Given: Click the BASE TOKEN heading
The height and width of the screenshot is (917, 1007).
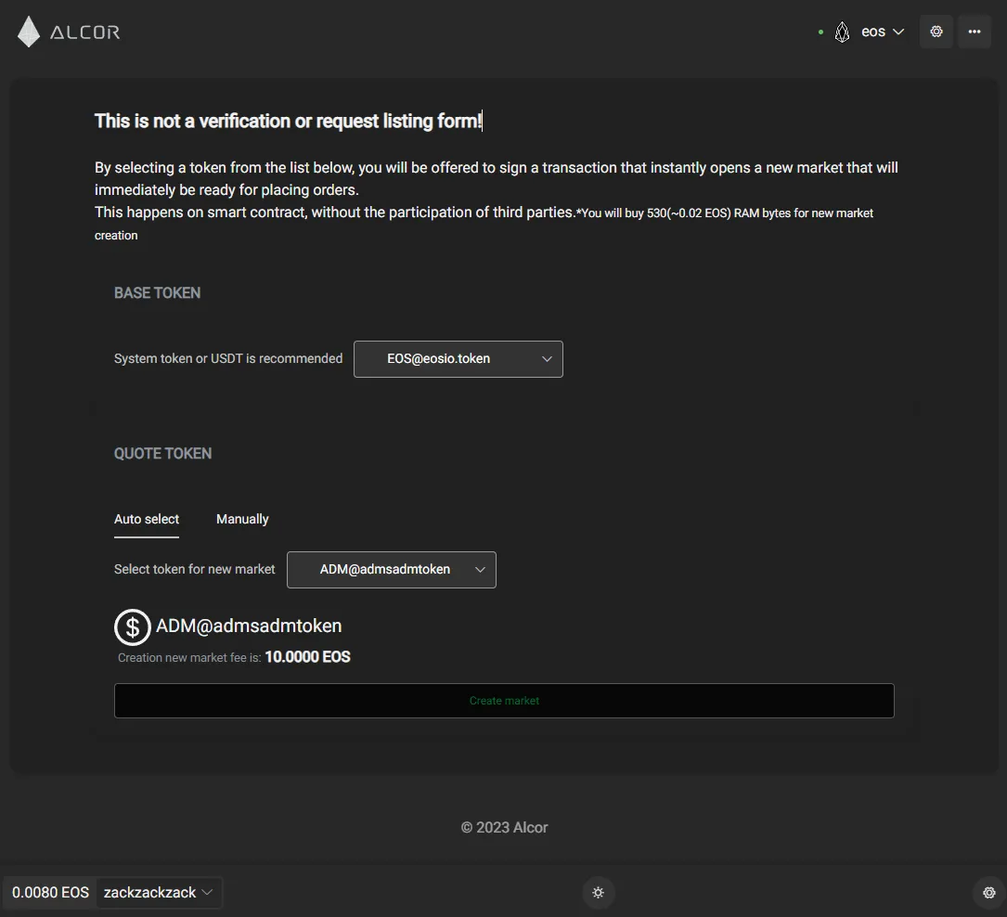Looking at the screenshot, I should [x=158, y=292].
